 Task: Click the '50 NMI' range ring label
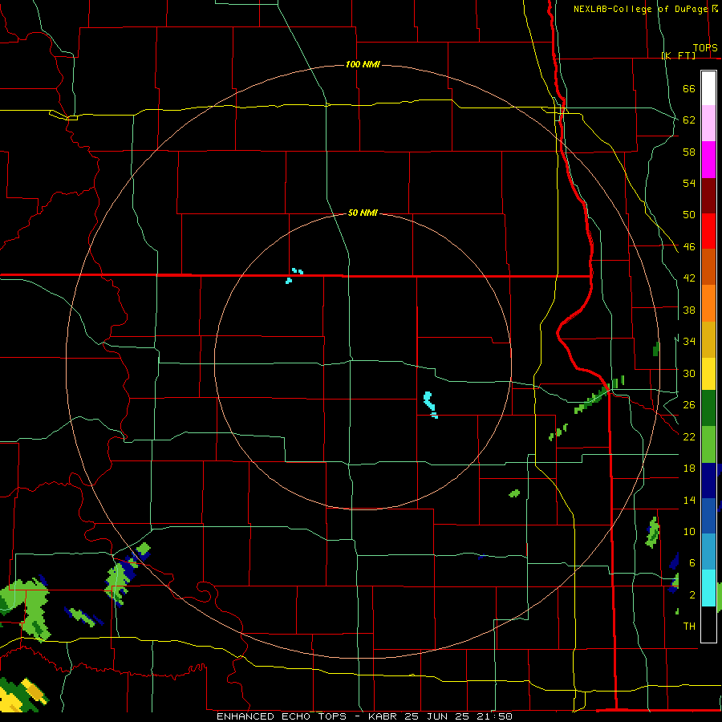[363, 213]
